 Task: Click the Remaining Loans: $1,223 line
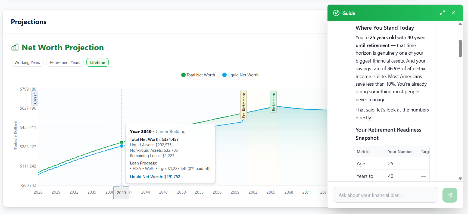152,156
